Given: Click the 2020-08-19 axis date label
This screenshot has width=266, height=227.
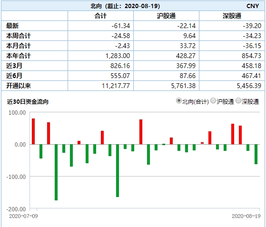Looking at the screenshot, I should pos(246,216).
